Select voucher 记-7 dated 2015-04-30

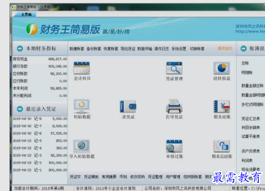pyautogui.click(x=40, y=126)
